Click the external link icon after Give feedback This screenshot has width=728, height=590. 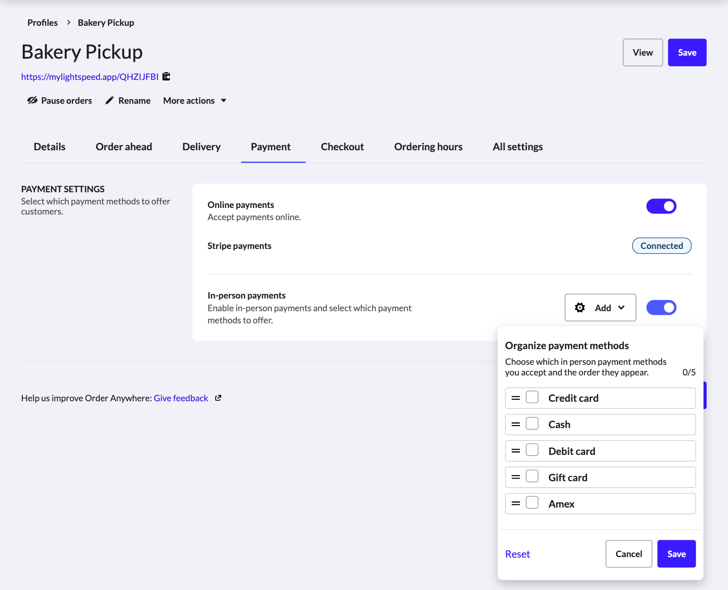pos(218,398)
